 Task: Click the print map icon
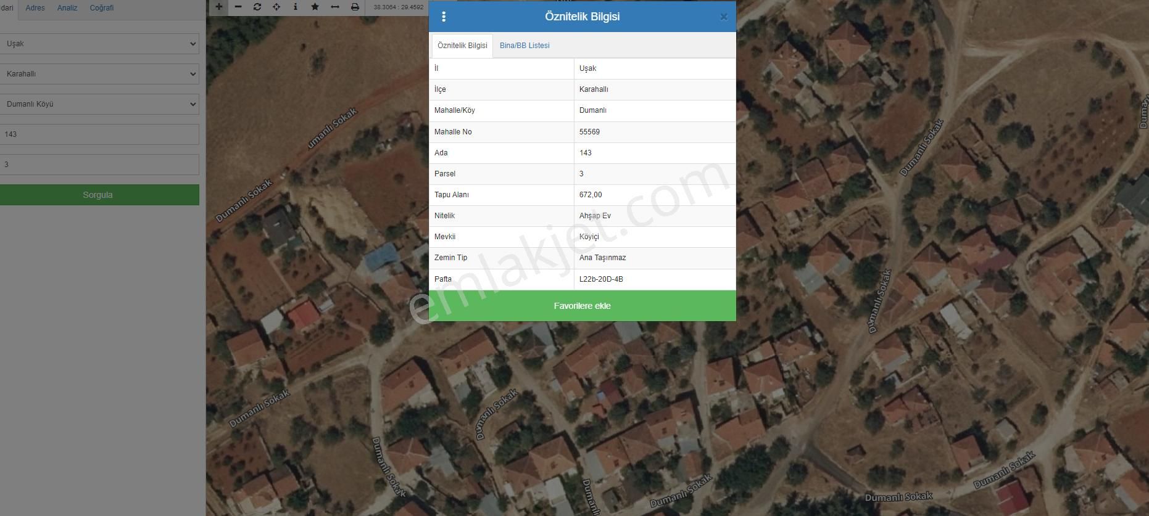[x=355, y=7]
